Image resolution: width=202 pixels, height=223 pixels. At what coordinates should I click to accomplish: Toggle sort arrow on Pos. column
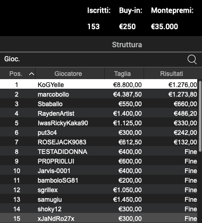point(31,74)
